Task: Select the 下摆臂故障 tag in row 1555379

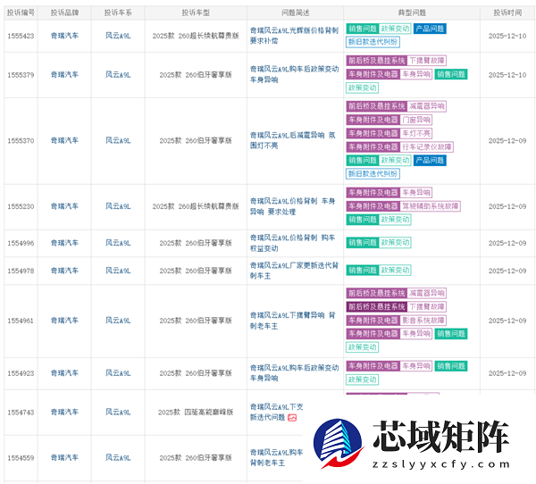Action: coord(427,61)
